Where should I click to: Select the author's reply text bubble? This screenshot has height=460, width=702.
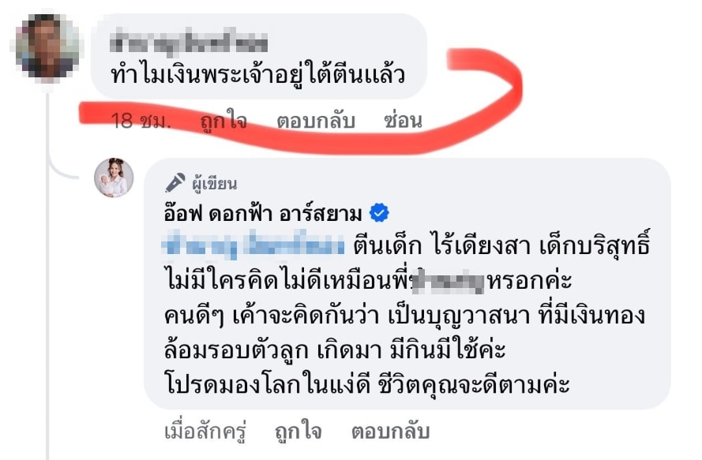pos(407,283)
